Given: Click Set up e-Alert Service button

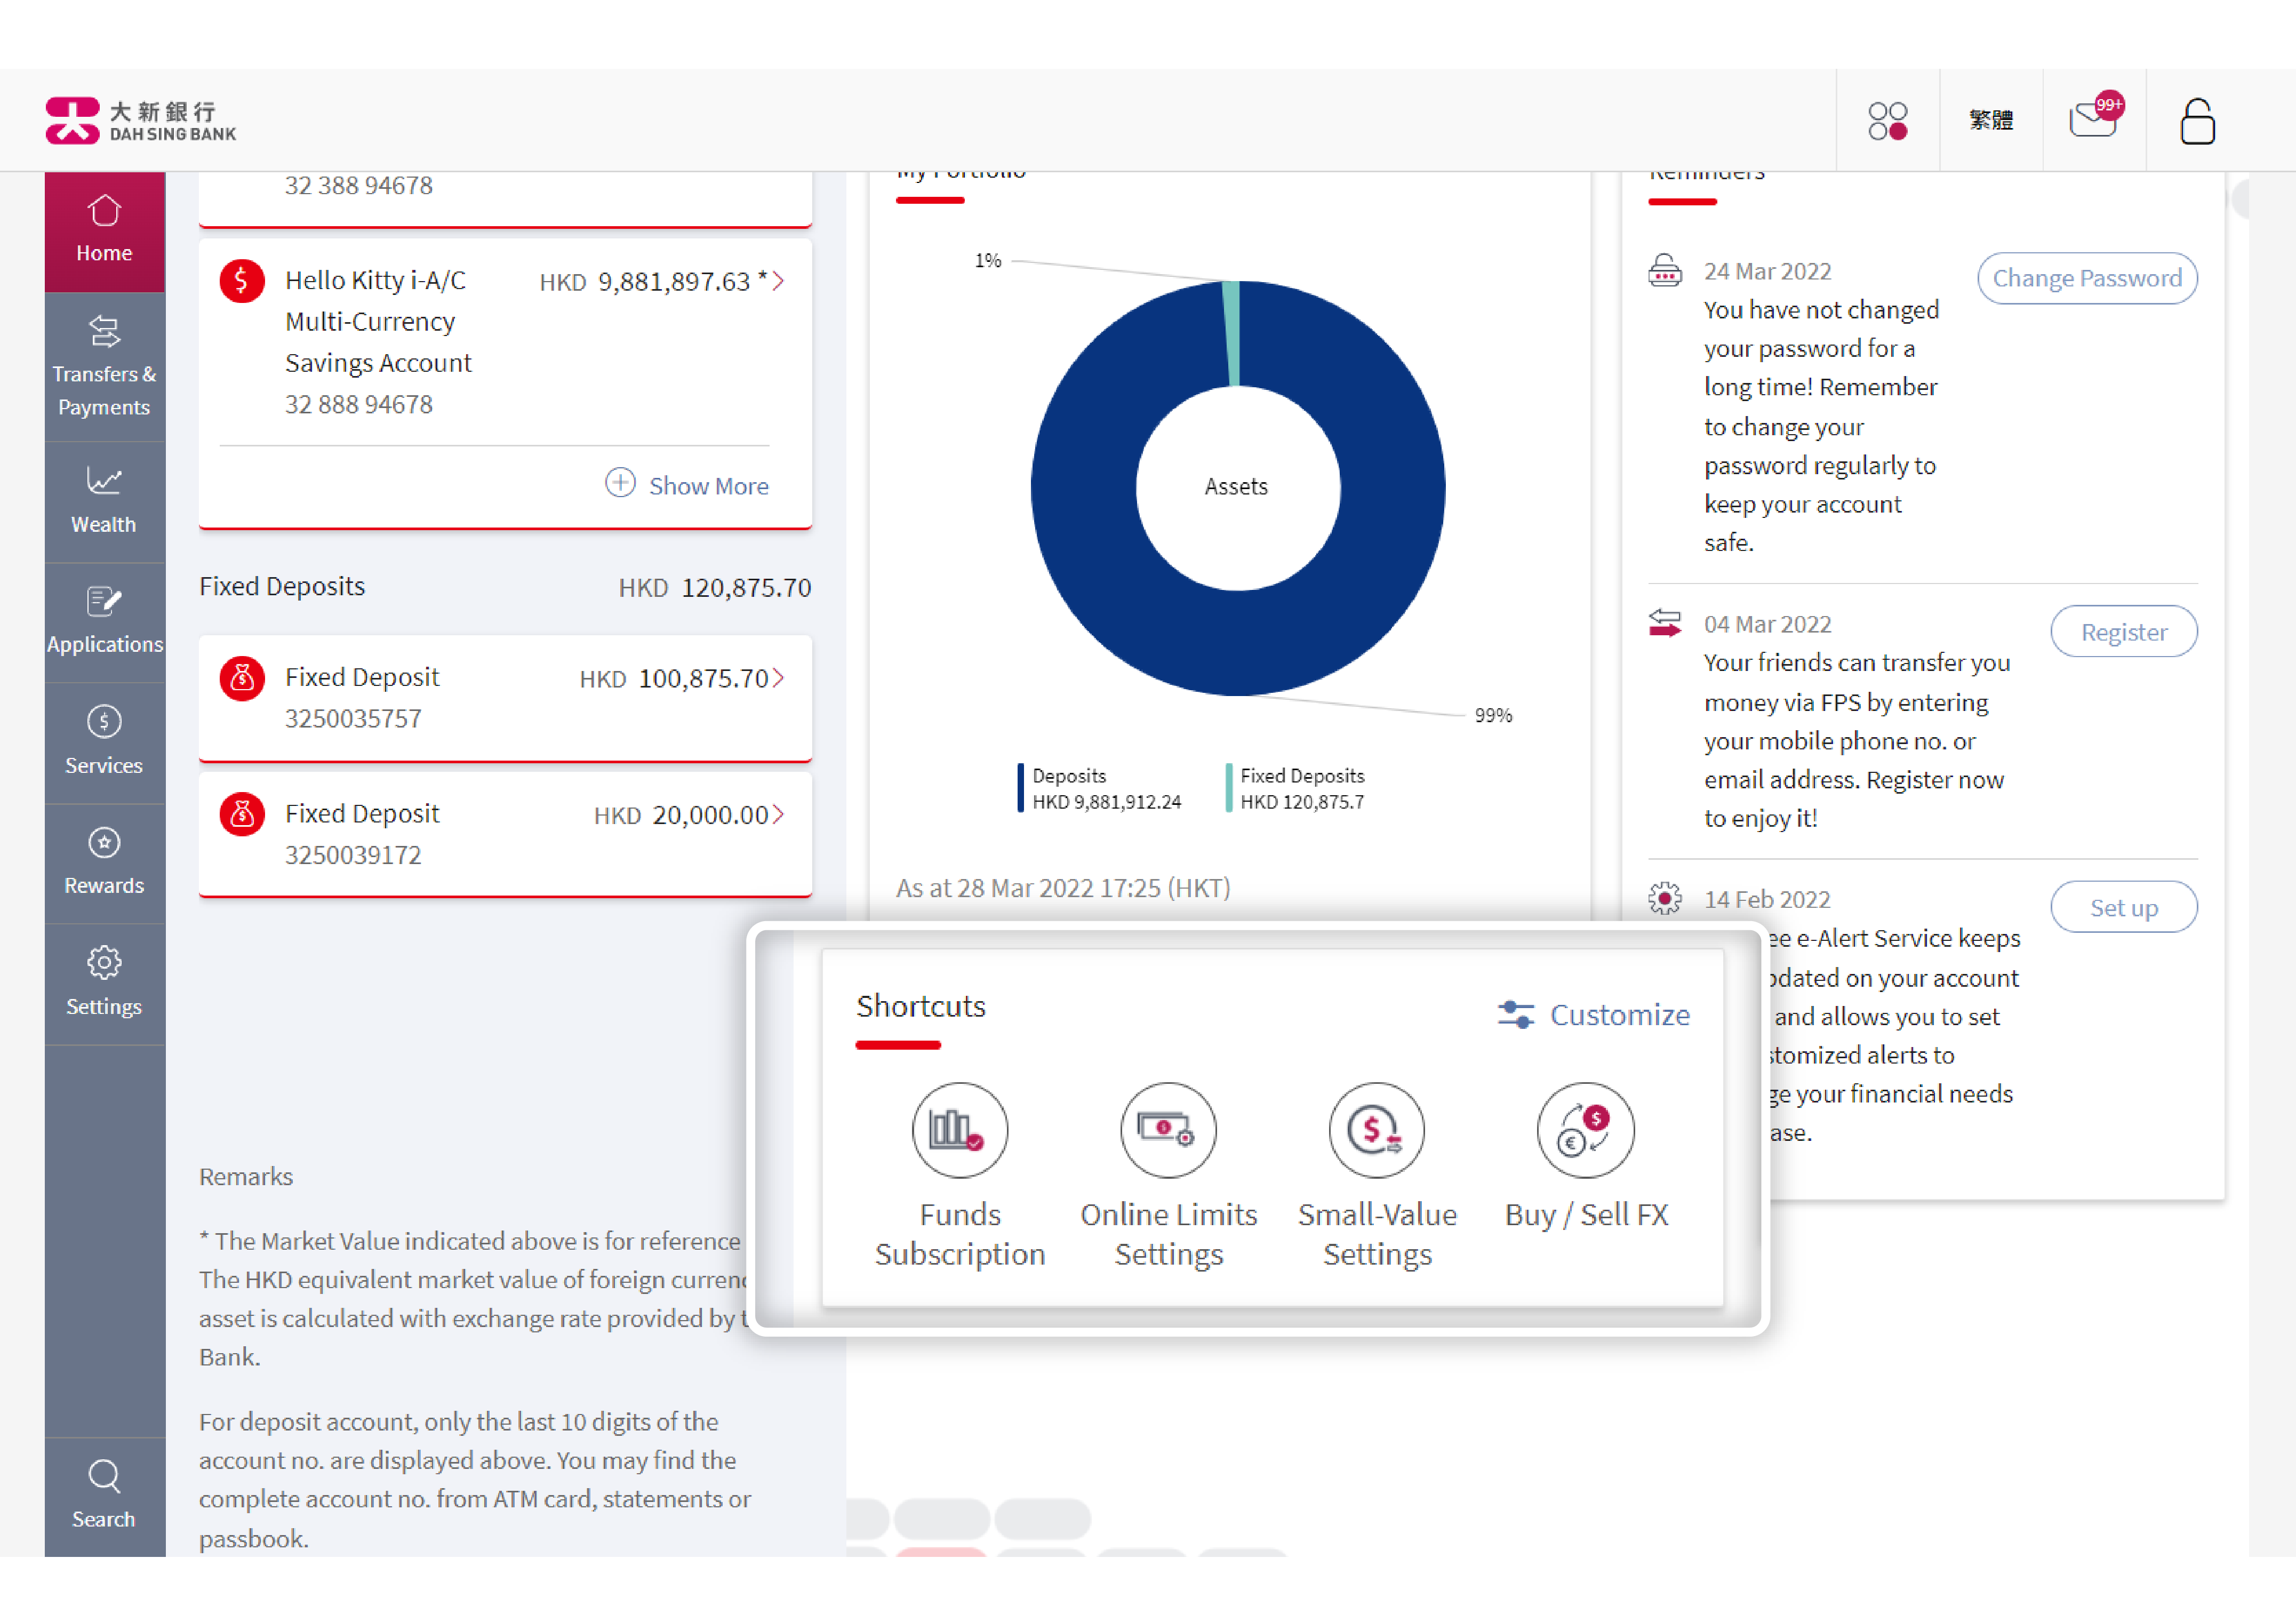Looking at the screenshot, I should pyautogui.click(x=2122, y=906).
